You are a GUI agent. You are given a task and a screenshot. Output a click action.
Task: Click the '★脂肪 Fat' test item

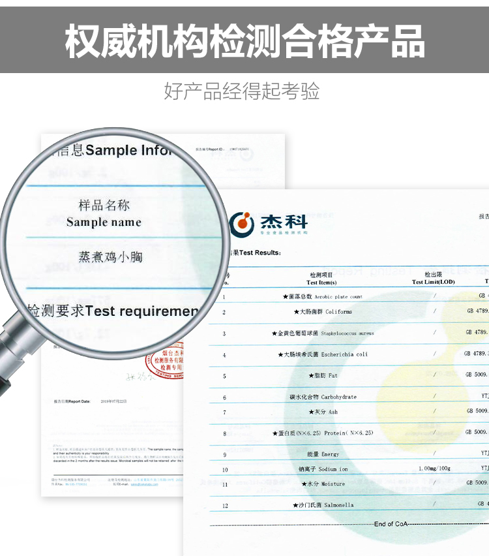pos(323,375)
